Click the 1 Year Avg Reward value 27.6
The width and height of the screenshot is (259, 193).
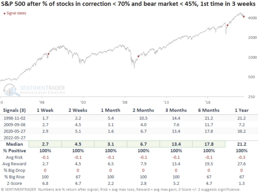pos(241,164)
